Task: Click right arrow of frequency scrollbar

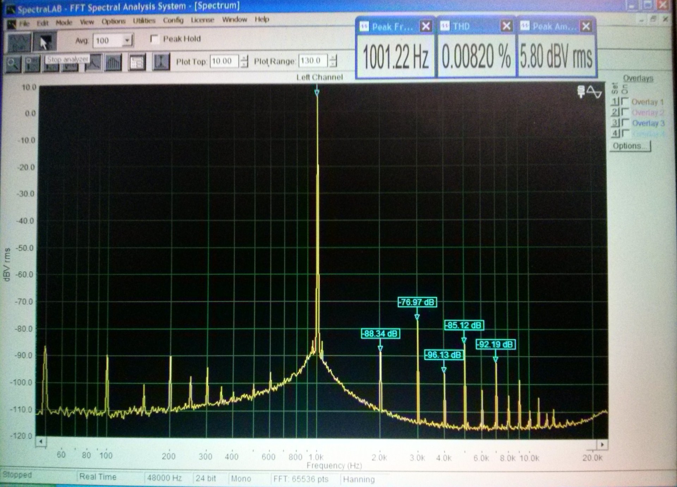Action: [x=602, y=445]
